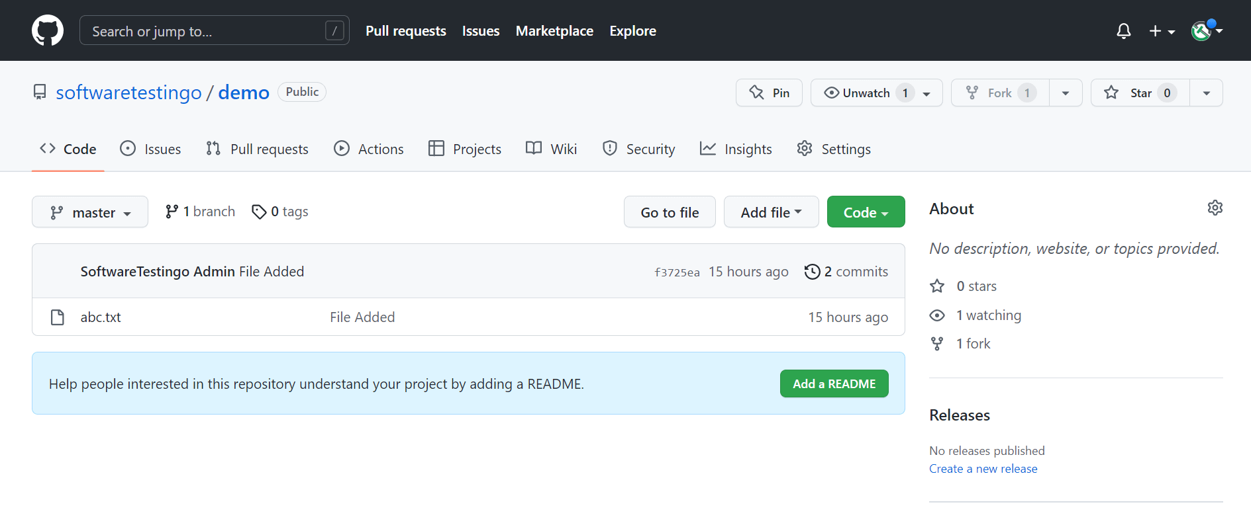Open commit hash f3725ea

[677, 272]
